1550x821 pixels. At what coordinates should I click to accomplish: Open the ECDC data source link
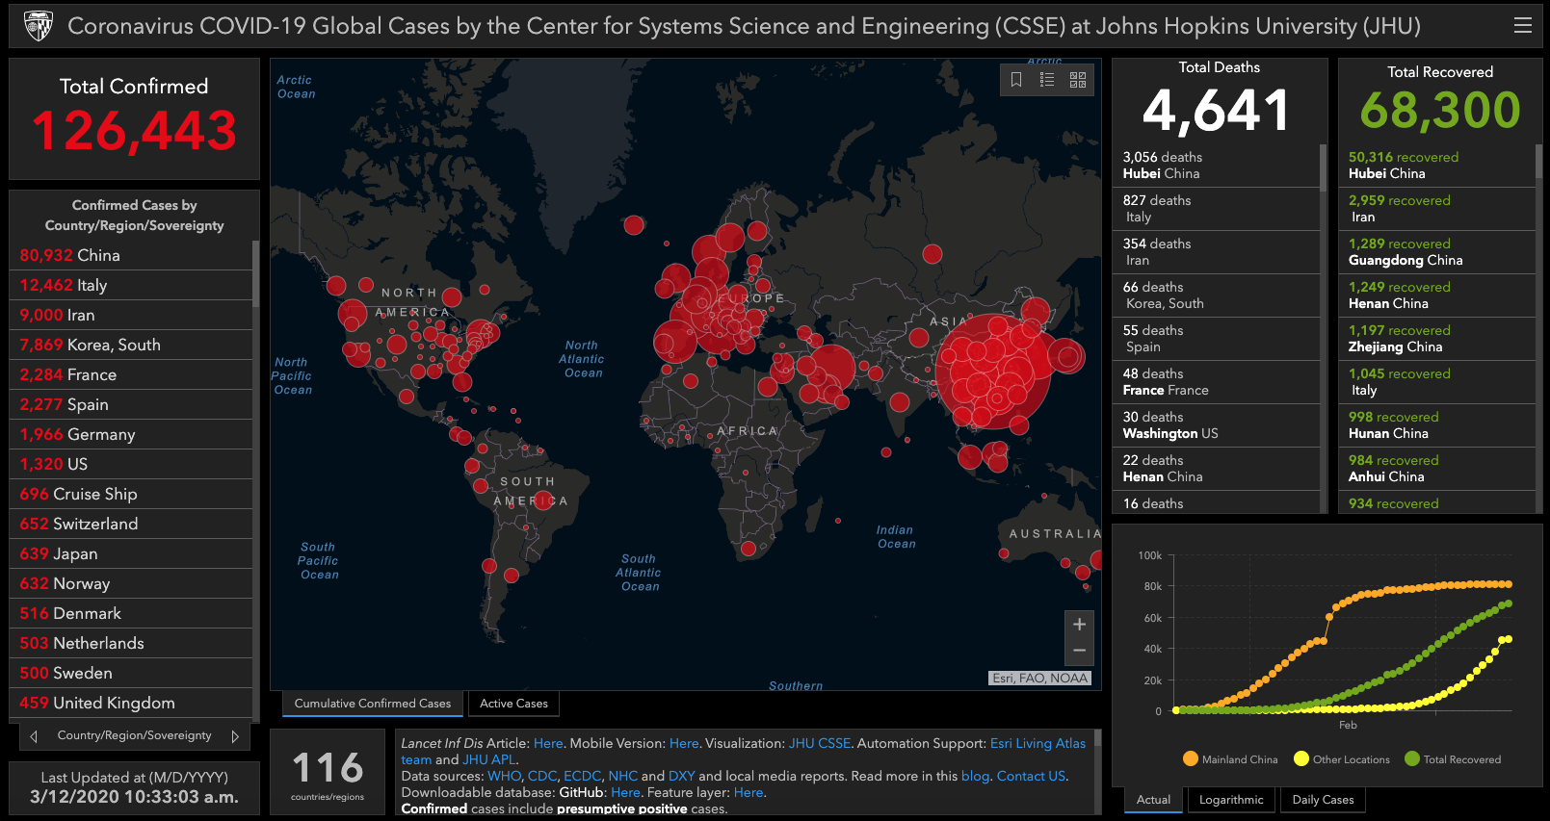[583, 776]
